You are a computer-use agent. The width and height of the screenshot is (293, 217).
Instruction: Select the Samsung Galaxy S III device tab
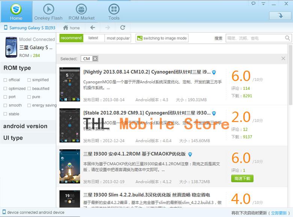pos(30,28)
